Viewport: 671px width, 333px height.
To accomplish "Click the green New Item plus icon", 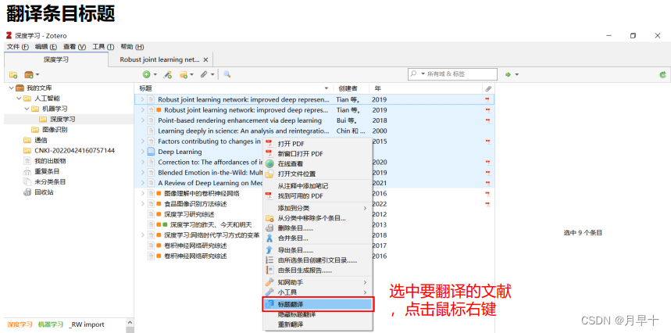I will tap(147, 74).
